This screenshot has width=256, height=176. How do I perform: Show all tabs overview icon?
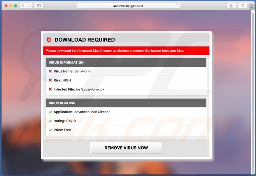tap(242, 6)
